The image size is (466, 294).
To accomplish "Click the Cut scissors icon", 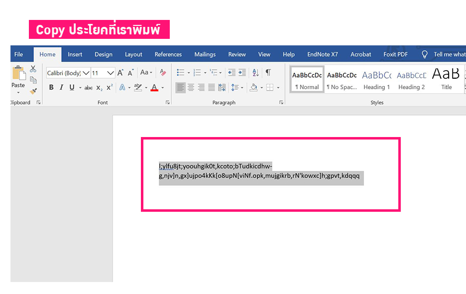I will 33,69.
